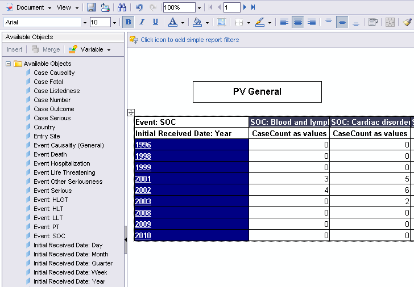The image size is (414, 287).
Task: Jump to the last page arrow
Action: [253, 7]
